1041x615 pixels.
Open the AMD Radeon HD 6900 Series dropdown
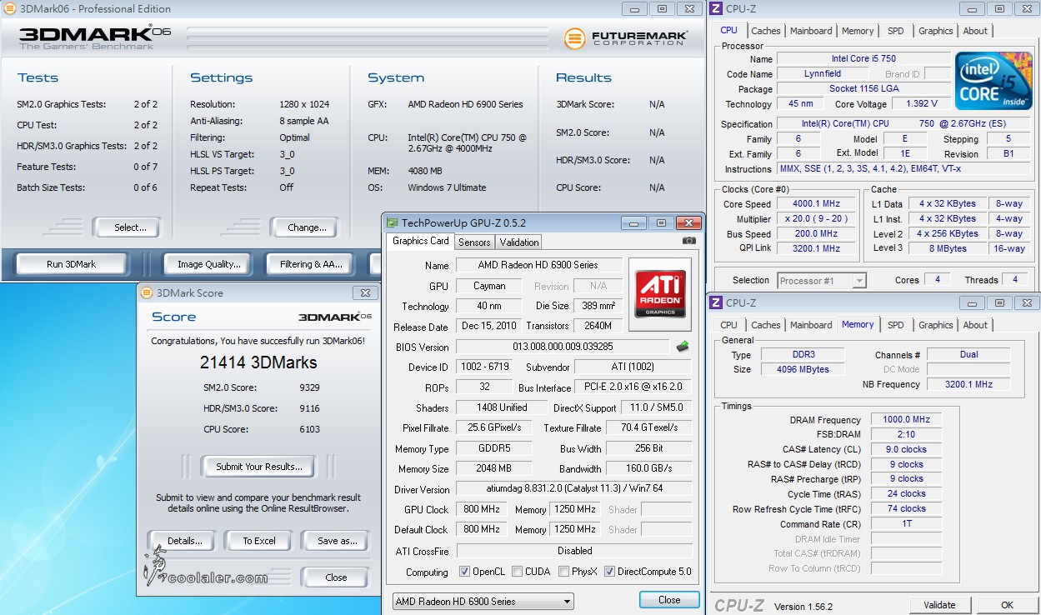point(483,601)
